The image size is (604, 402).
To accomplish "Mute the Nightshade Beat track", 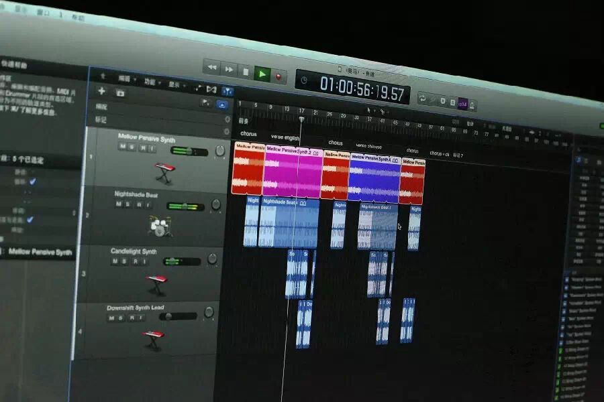I will point(119,204).
